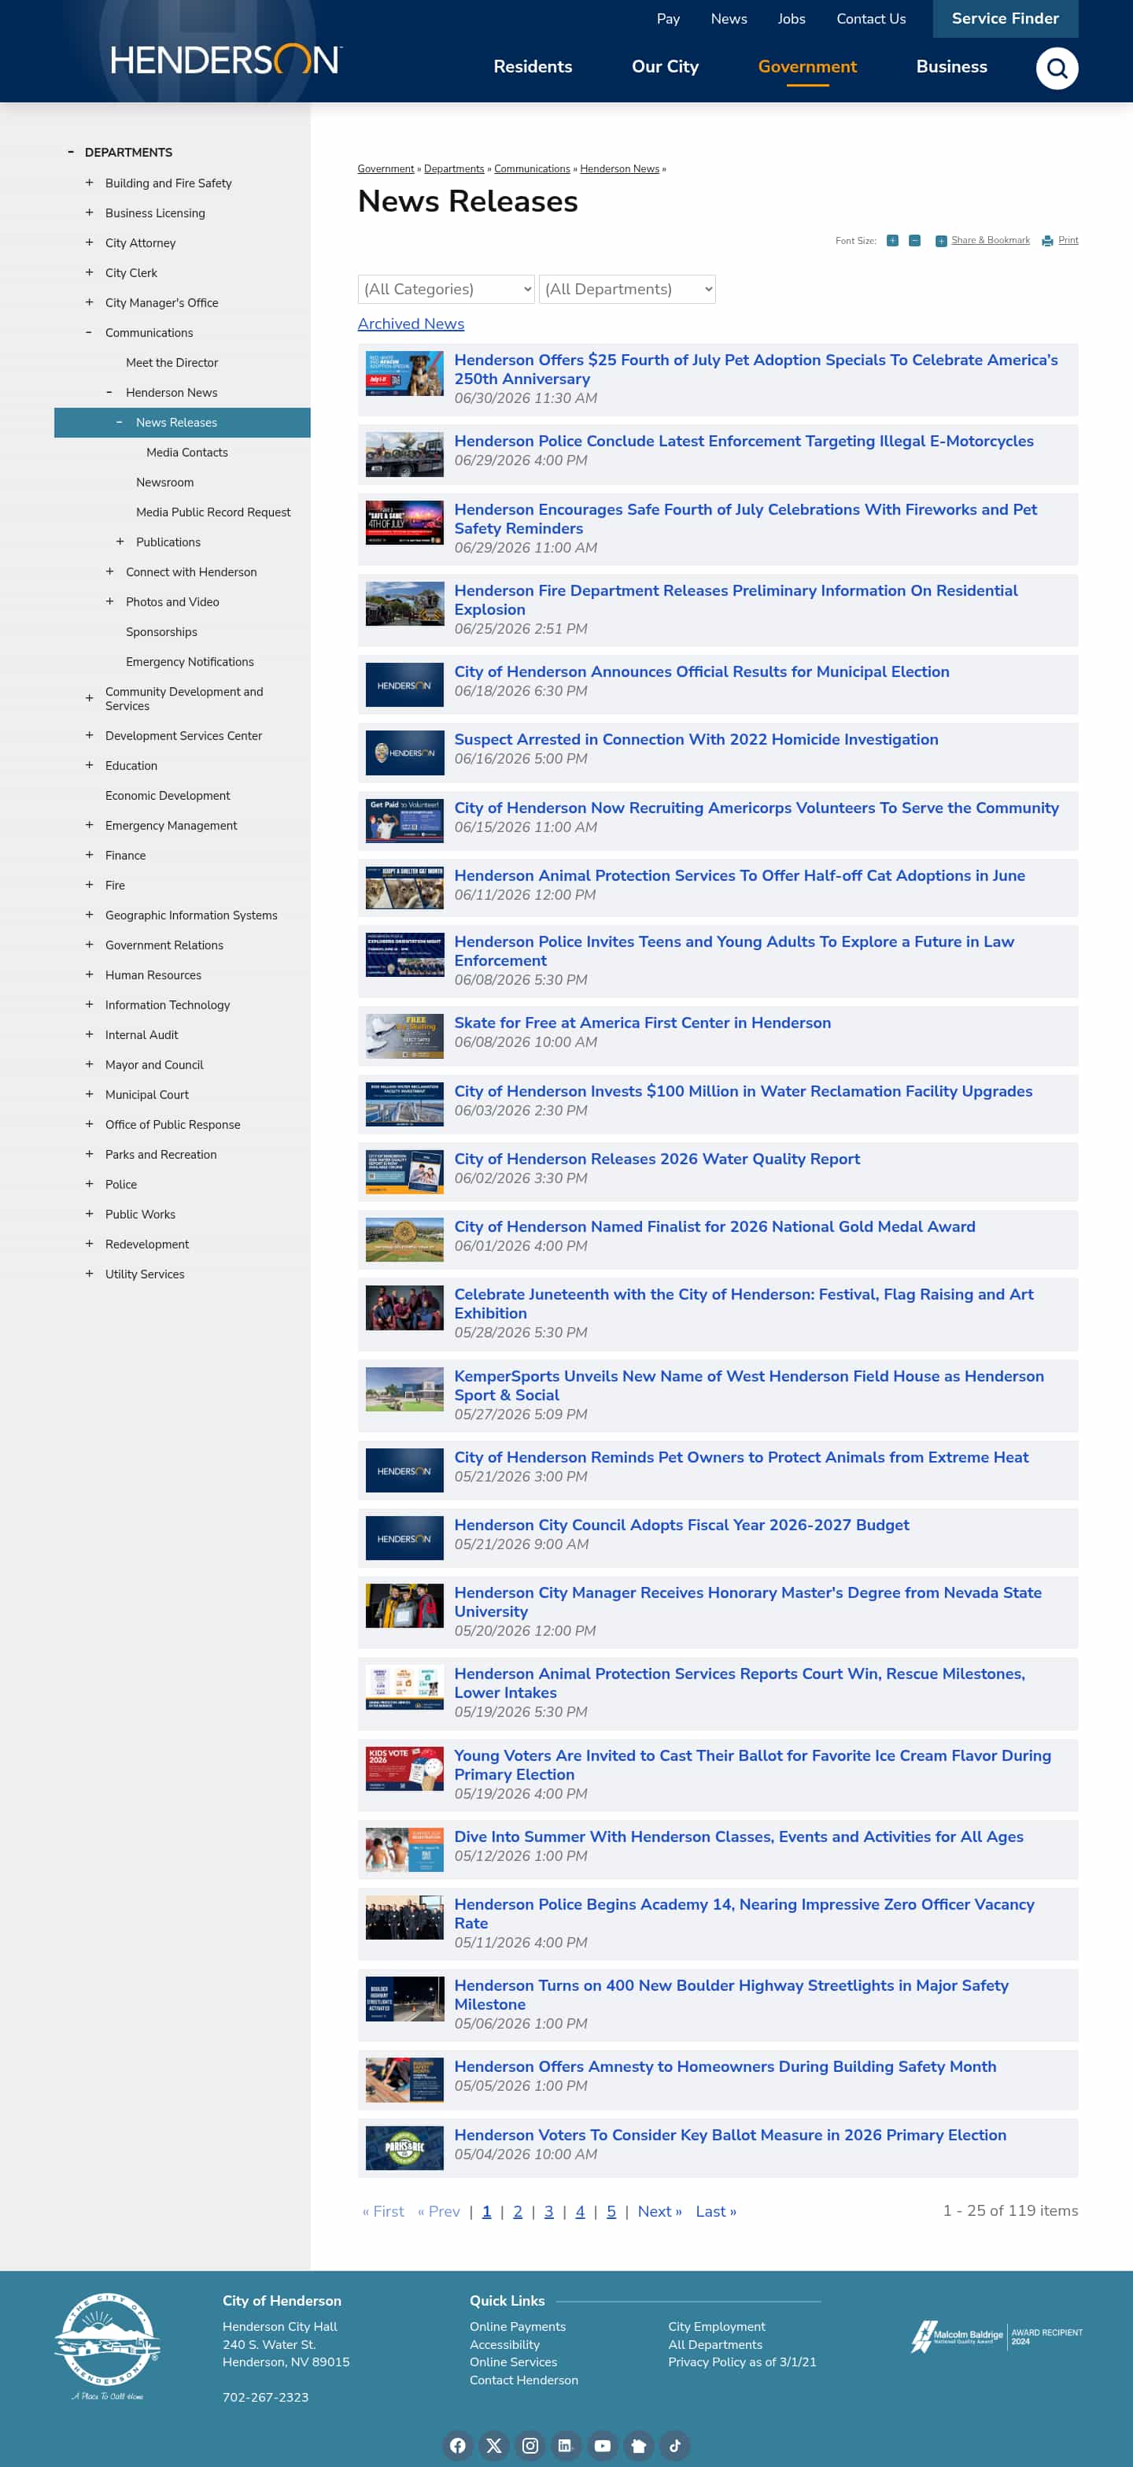Open the LinkedIn footer icon
This screenshot has width=1133, height=2467.
[x=565, y=2445]
